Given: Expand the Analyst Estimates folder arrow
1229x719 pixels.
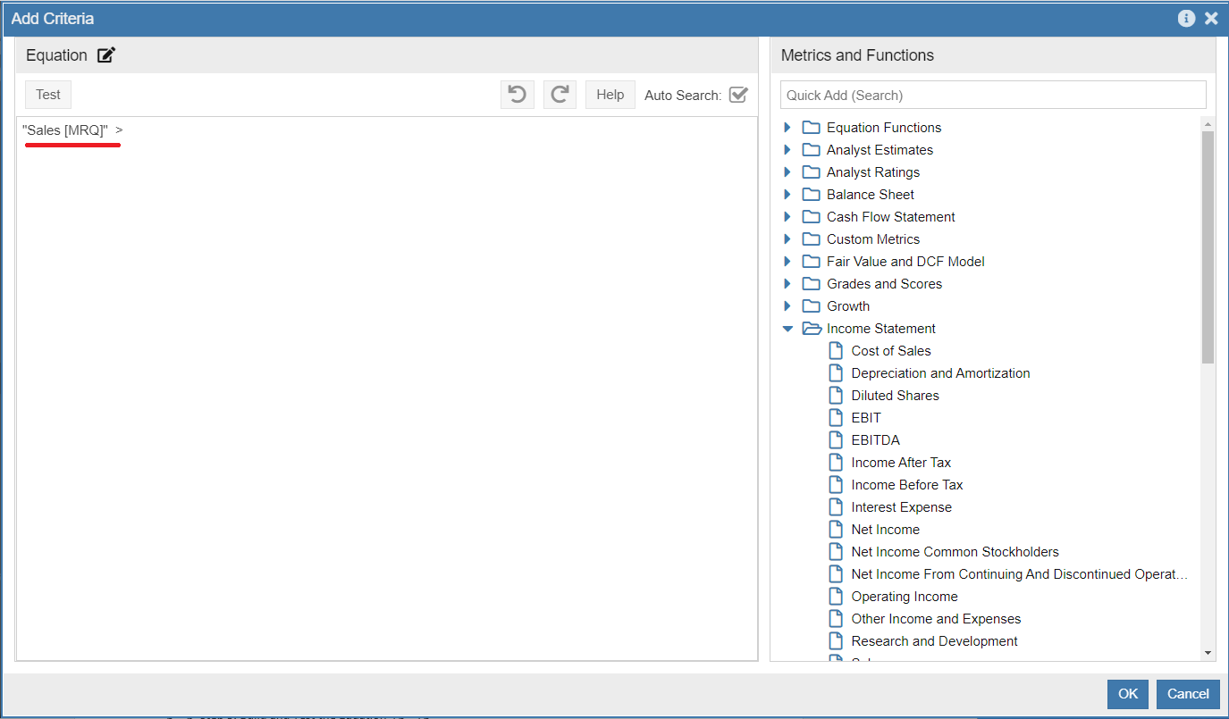Looking at the screenshot, I should tap(787, 150).
